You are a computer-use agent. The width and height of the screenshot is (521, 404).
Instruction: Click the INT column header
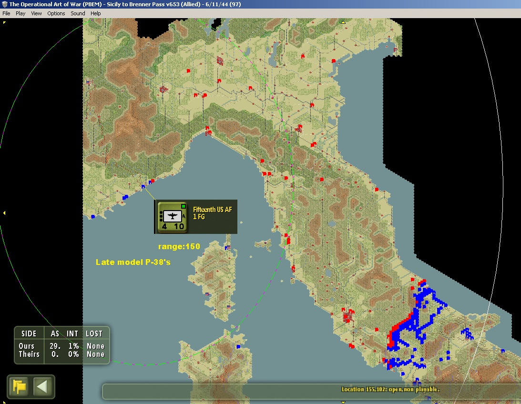click(x=72, y=333)
